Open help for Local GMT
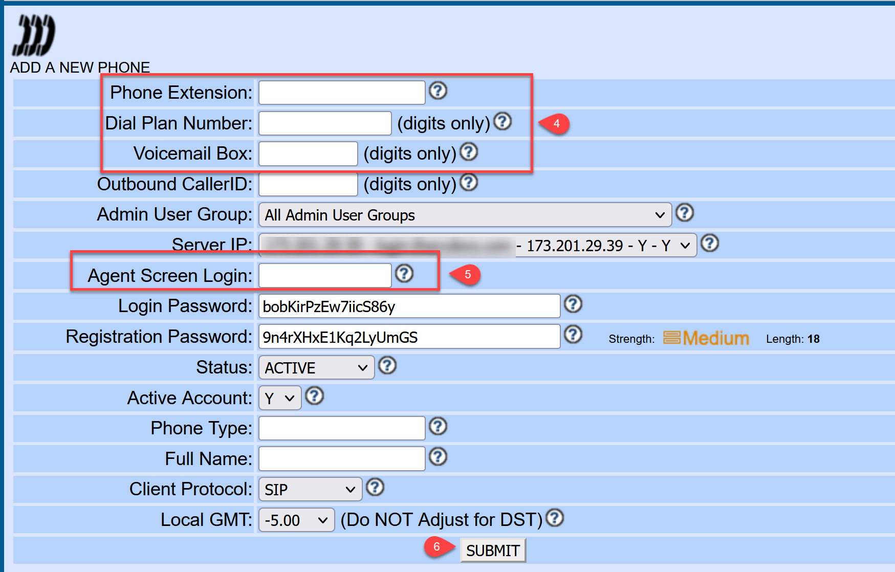The width and height of the screenshot is (895, 572). pos(555,518)
